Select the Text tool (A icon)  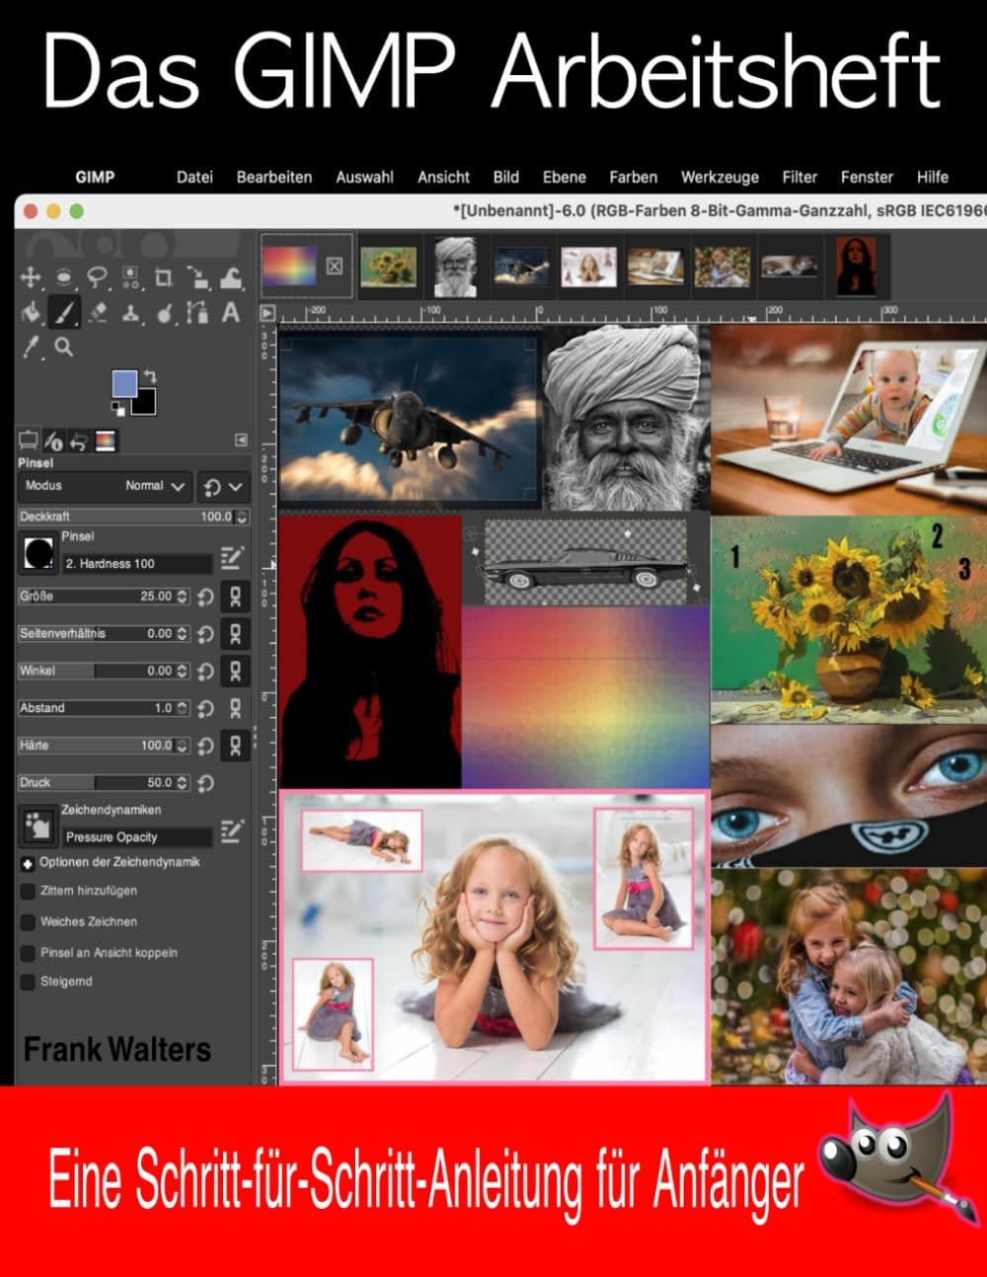[x=230, y=312]
